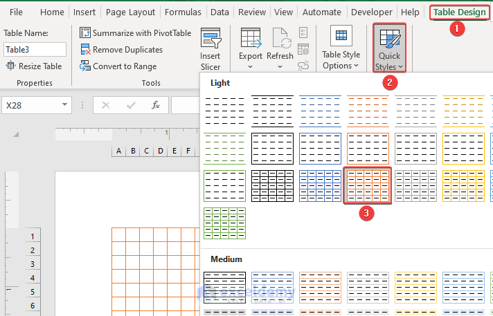
Task: Select the orange light table style highlighted
Action: 368,185
